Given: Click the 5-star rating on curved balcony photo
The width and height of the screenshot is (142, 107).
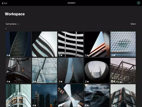Looking at the screenshot, I should pos(34,55).
